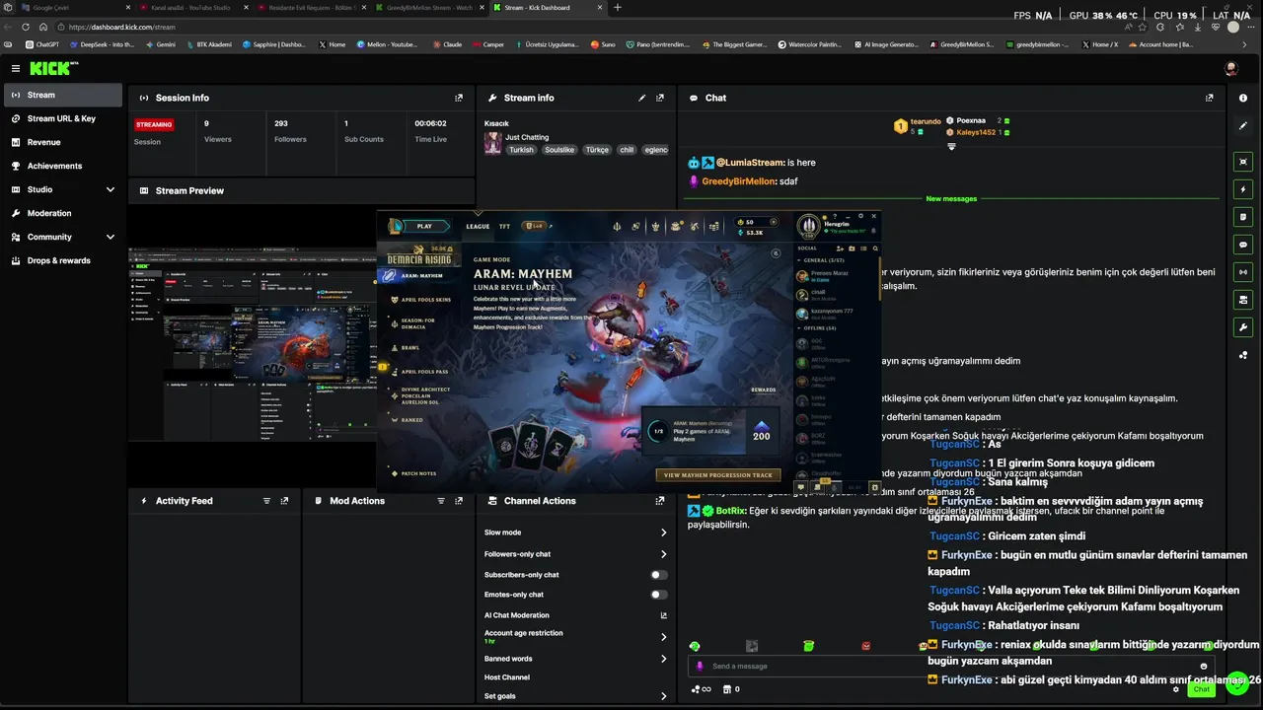
Task: Open channel points shop icon
Action: (x=727, y=689)
